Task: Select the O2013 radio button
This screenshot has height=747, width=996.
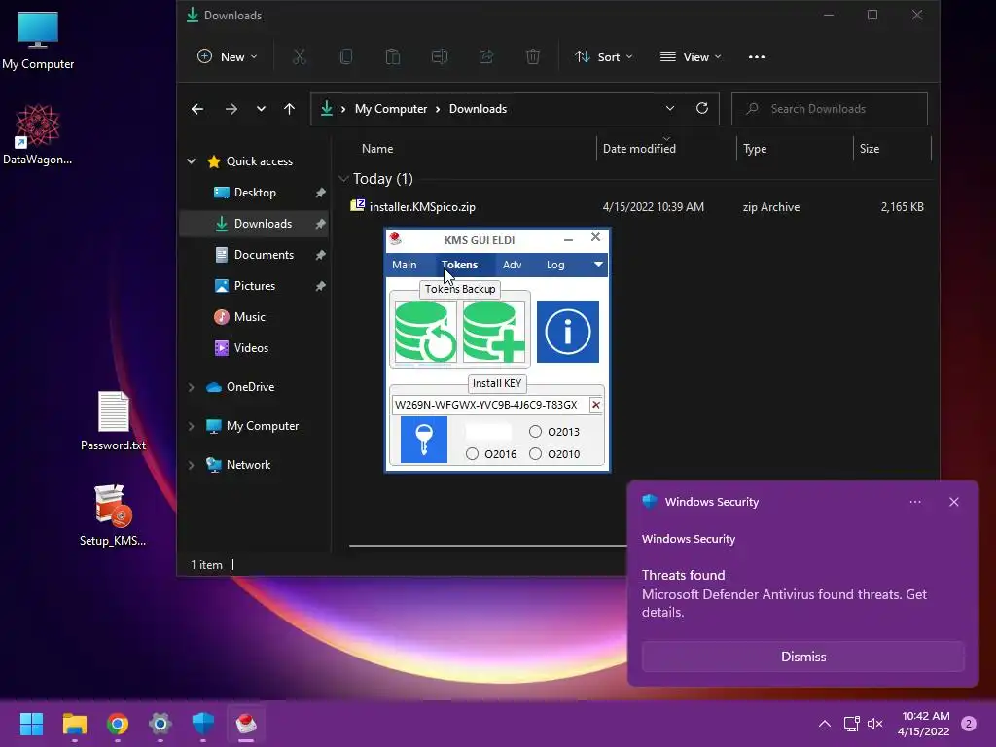Action: point(536,431)
